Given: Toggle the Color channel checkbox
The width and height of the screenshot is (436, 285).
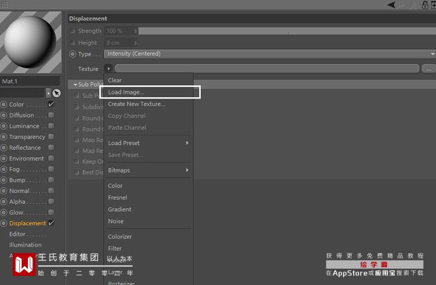Looking at the screenshot, I should 51,104.
